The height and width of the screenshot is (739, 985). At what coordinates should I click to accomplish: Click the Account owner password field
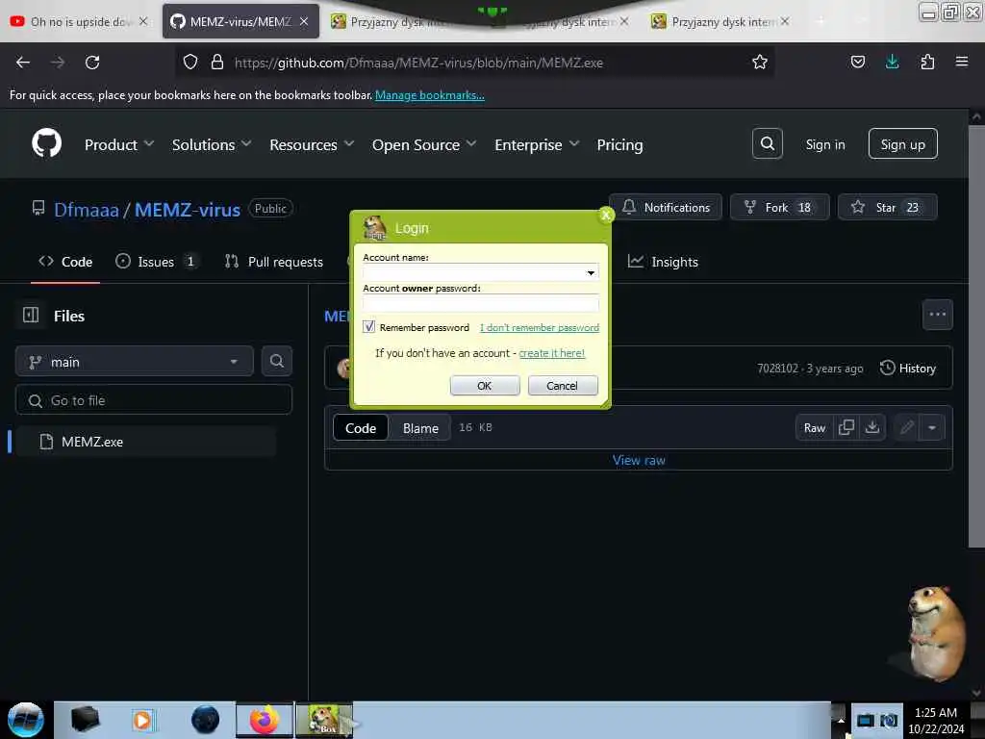point(481,303)
